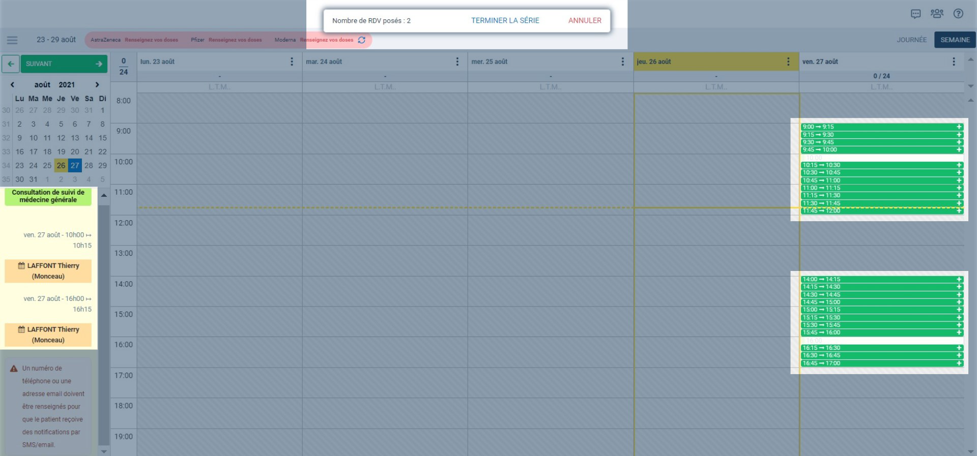Click ANNULER to cancel the series

pyautogui.click(x=585, y=20)
